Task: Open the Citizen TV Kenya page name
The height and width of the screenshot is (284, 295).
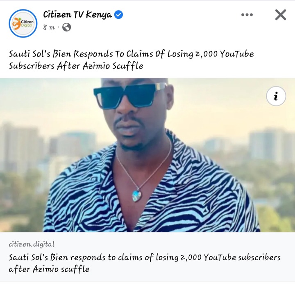Action: 77,15
